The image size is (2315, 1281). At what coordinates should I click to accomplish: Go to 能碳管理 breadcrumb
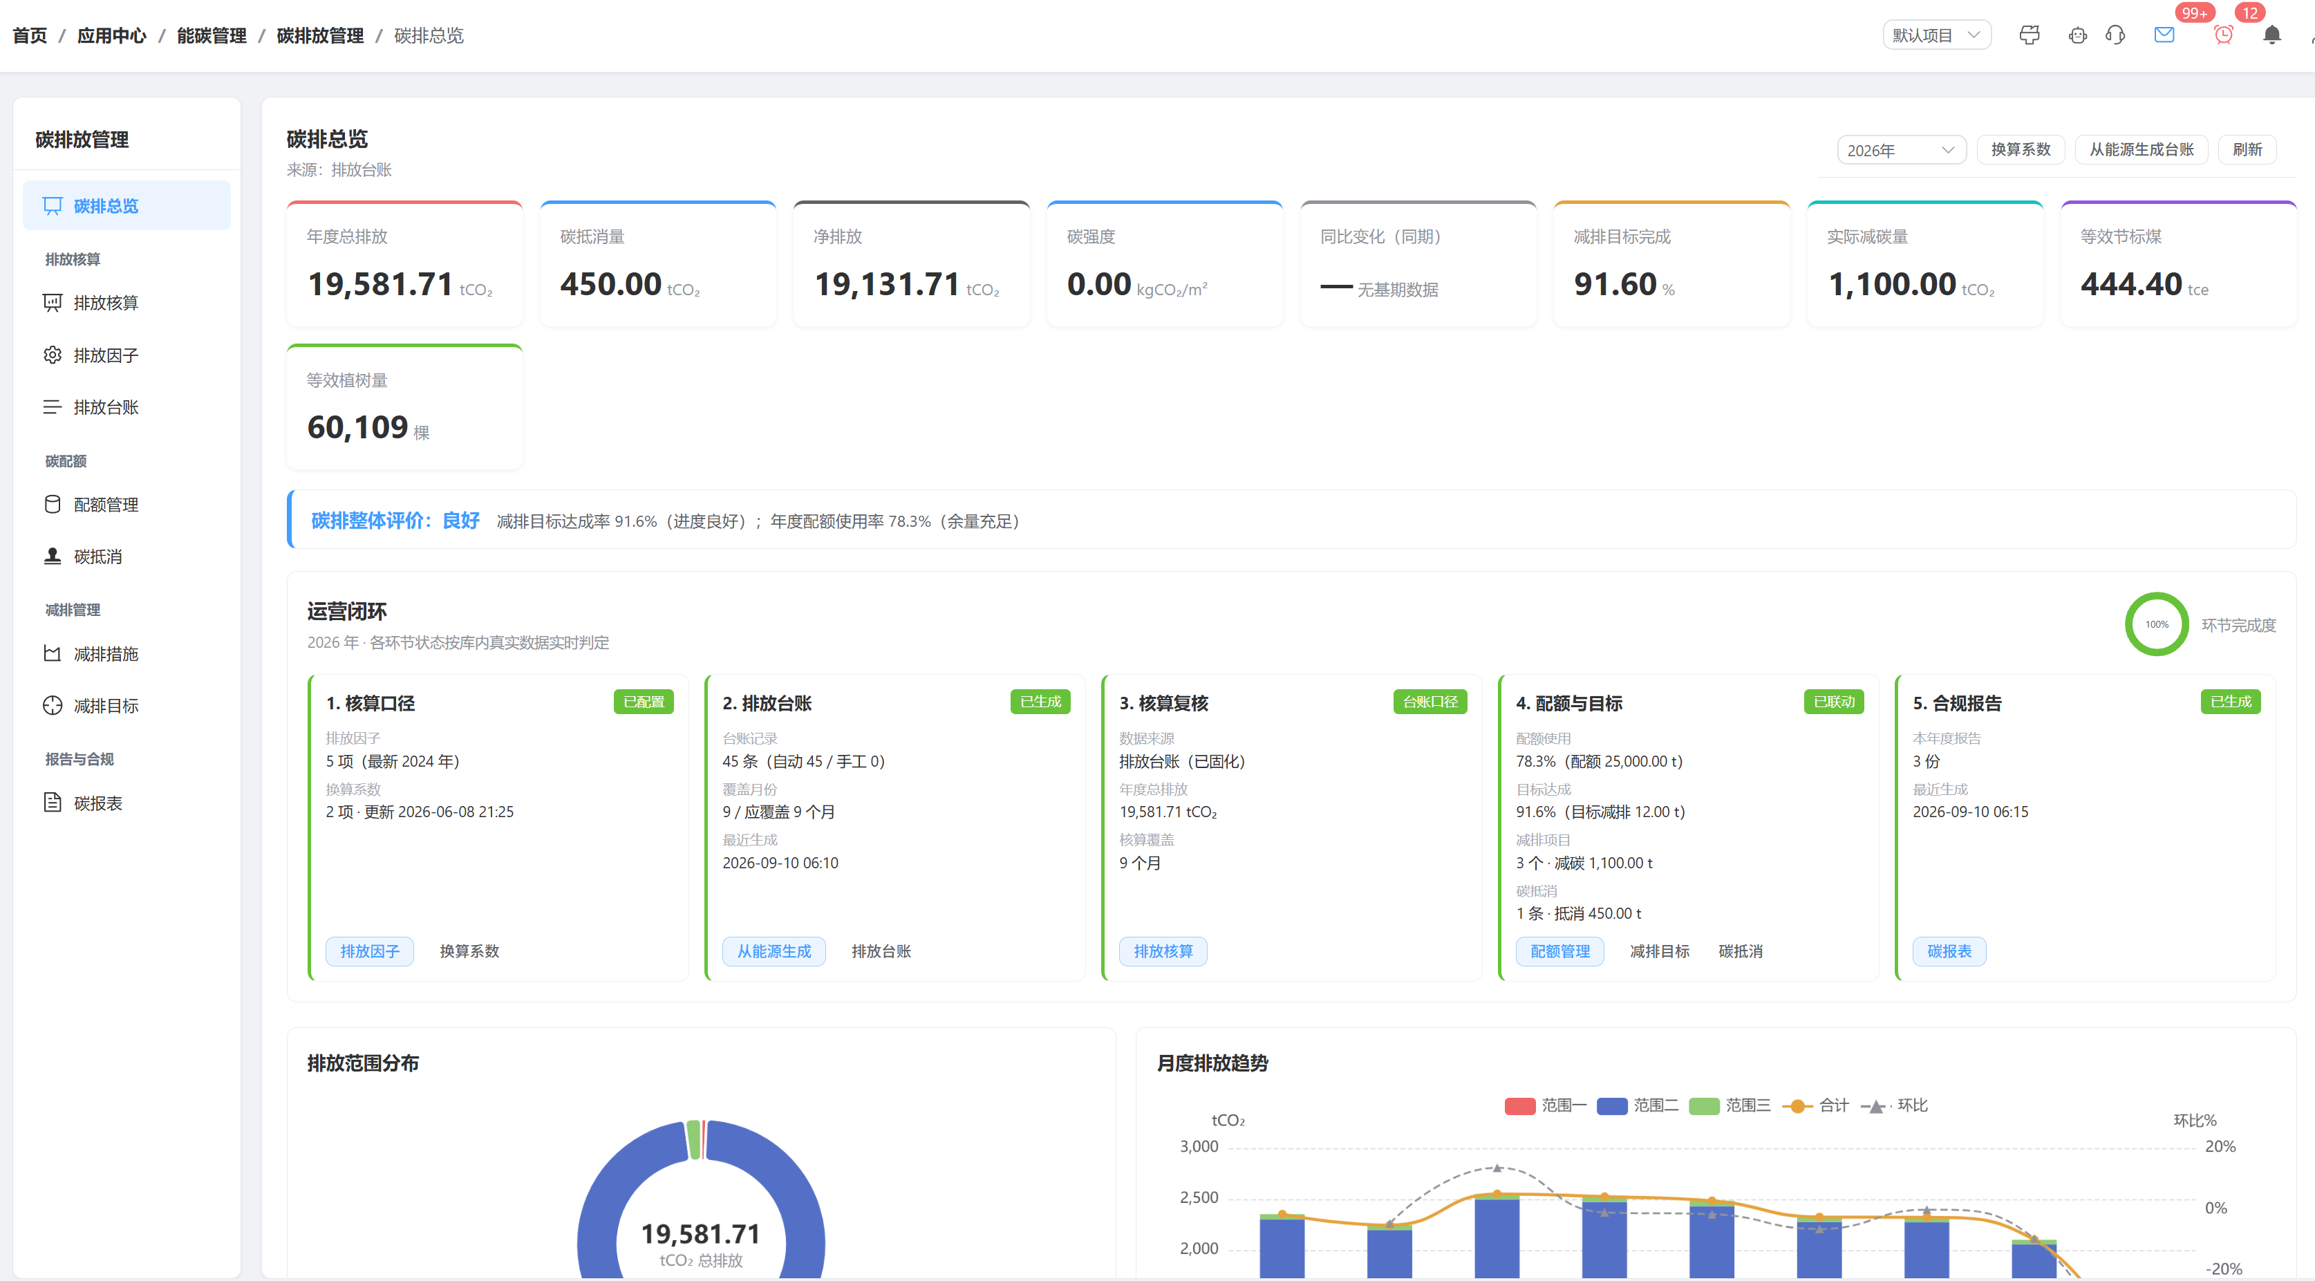(x=212, y=35)
